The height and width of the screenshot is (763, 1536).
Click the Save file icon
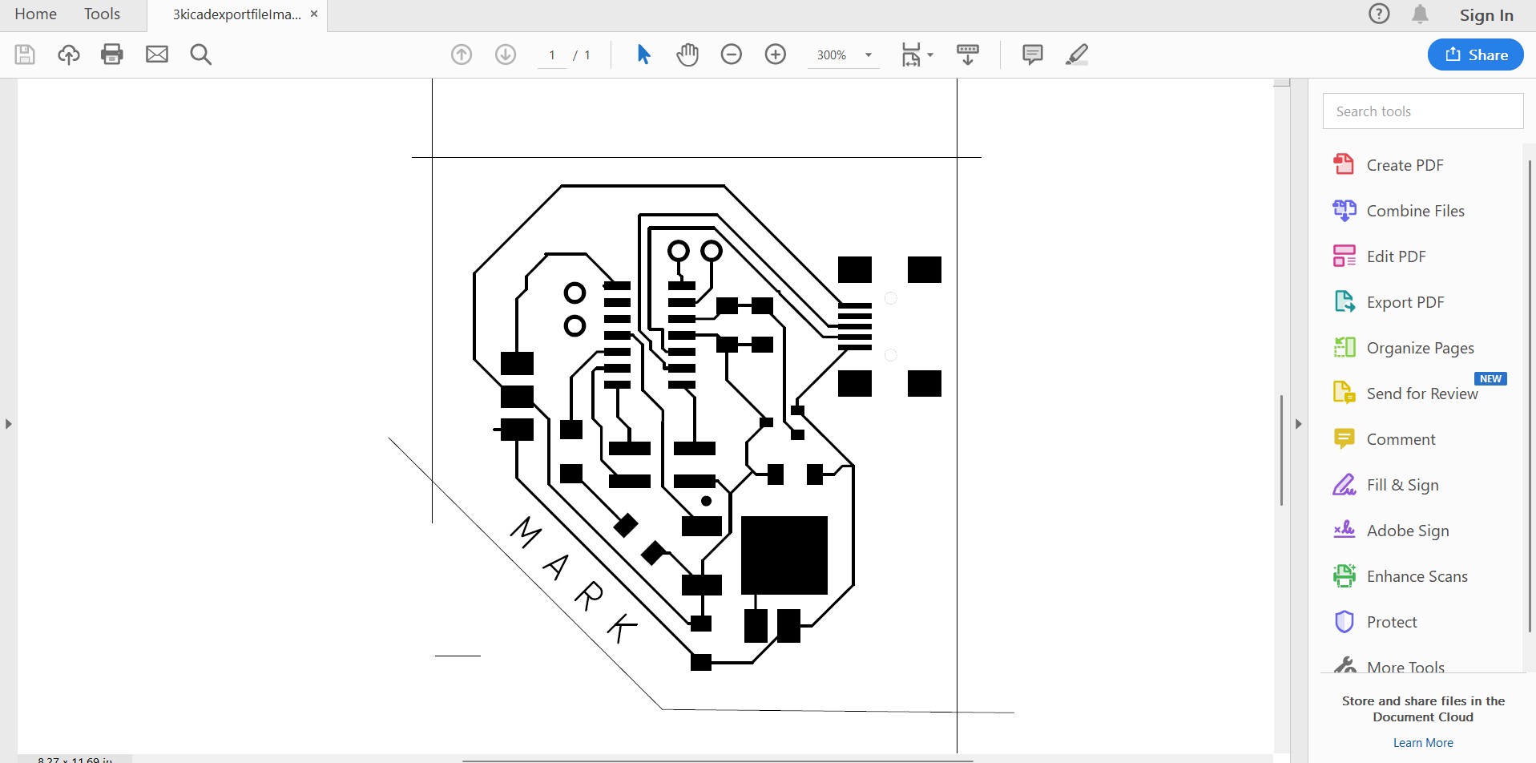pos(25,54)
